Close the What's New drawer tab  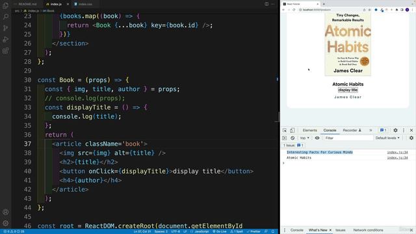pyautogui.click(x=330, y=230)
